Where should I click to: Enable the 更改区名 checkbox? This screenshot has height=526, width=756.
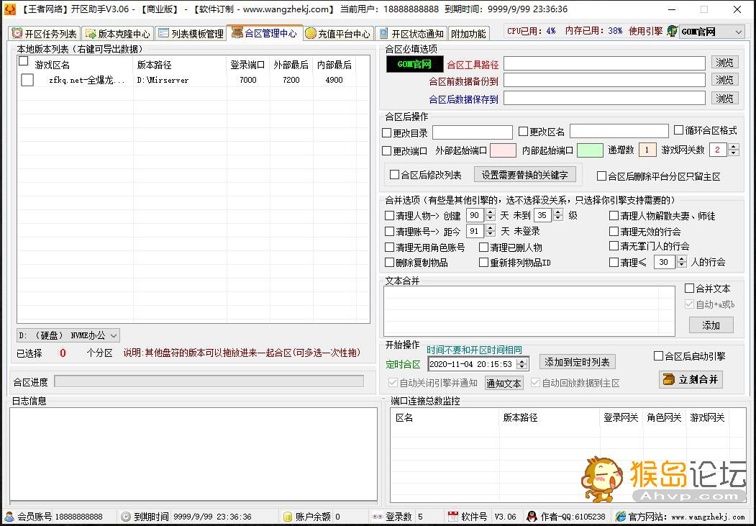click(524, 132)
